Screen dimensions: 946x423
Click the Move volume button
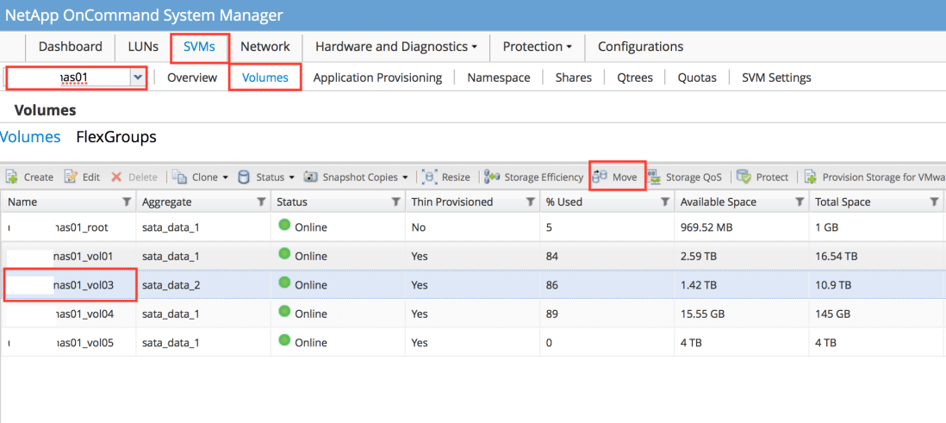(617, 177)
